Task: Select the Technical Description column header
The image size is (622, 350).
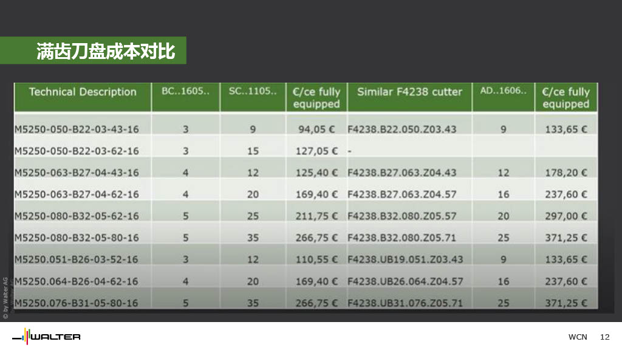Action: coord(83,92)
